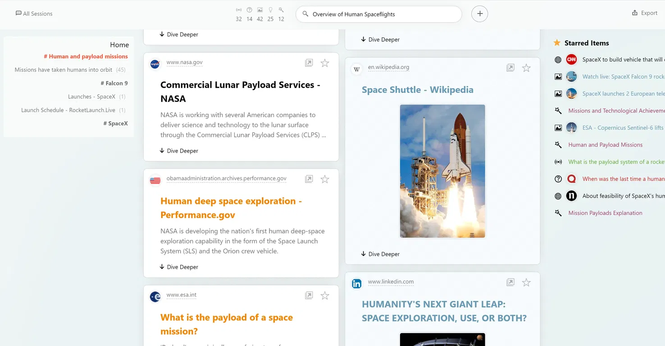Open external link icon on Wikipedia card
Image resolution: width=665 pixels, height=346 pixels.
510,68
